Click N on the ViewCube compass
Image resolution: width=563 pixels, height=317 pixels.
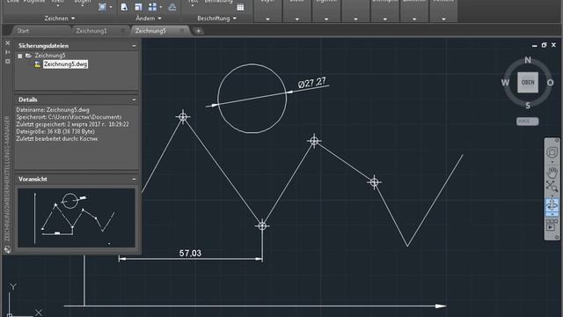point(528,60)
